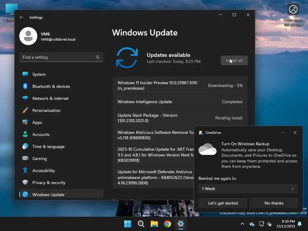Click Learn about this picture desktop icon
This screenshot has width=308, height=231.
click(x=293, y=15)
